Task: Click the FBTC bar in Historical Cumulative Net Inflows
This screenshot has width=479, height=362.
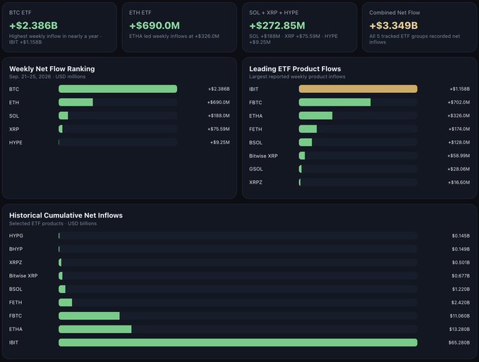Action: [x=89, y=316]
